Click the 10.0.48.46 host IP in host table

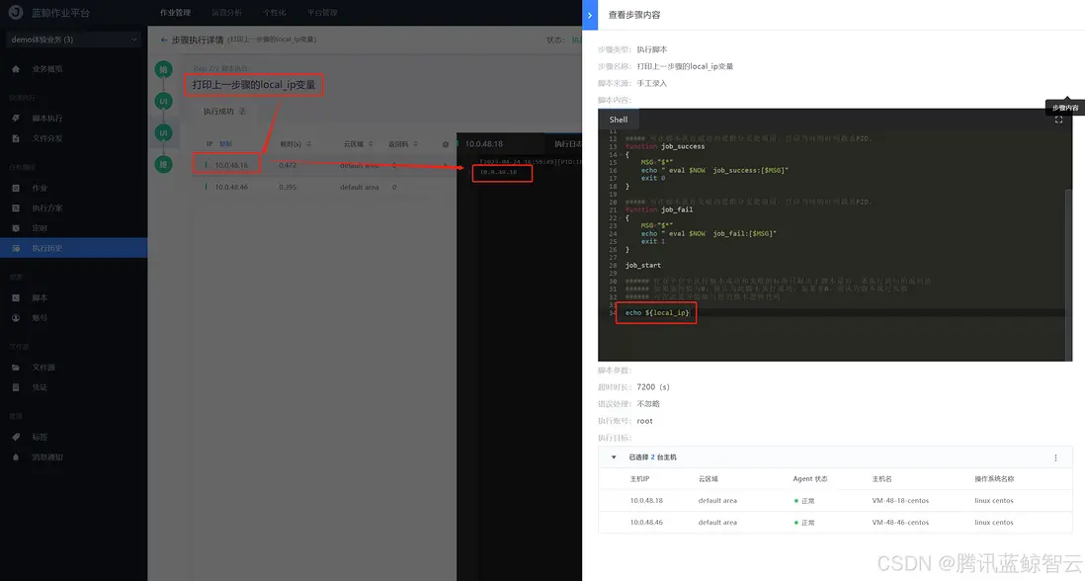[x=646, y=522]
